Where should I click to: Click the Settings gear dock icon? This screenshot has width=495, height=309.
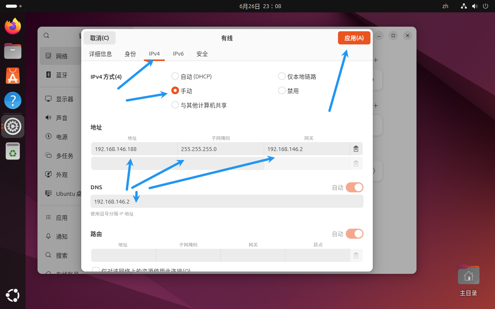(13, 126)
